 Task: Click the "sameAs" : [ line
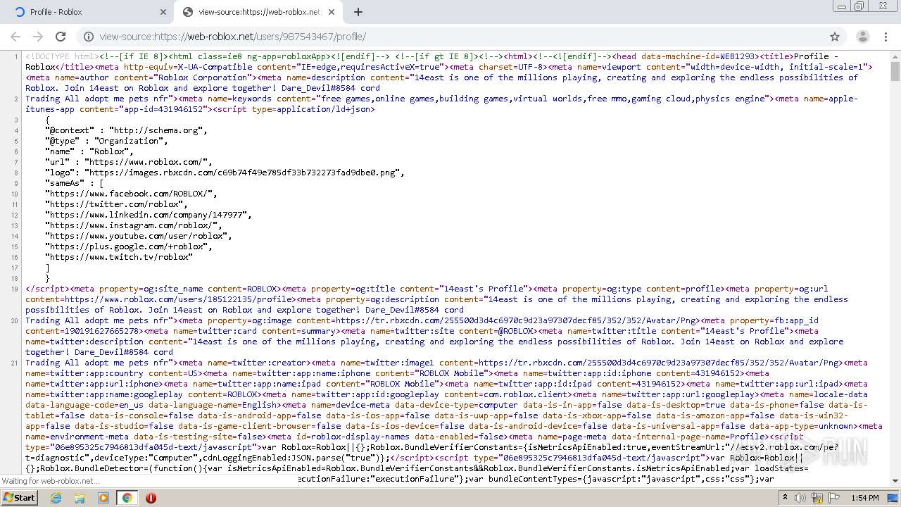(x=74, y=183)
